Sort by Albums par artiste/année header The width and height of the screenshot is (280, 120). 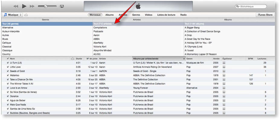pos(159,59)
